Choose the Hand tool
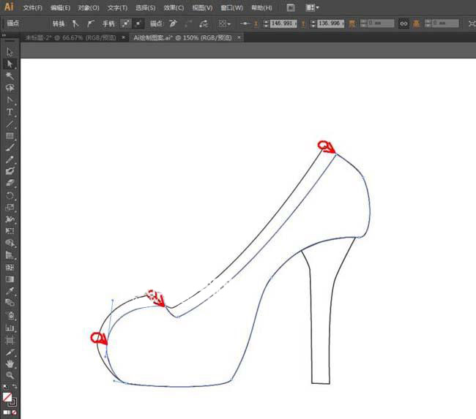The image size is (476, 419). (x=10, y=363)
